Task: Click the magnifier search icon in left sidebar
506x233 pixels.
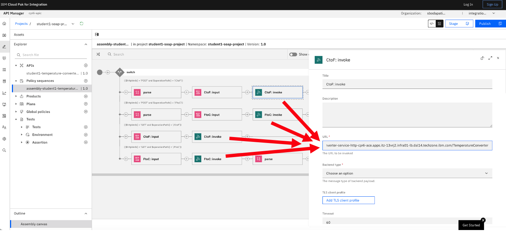Action: pos(4,150)
